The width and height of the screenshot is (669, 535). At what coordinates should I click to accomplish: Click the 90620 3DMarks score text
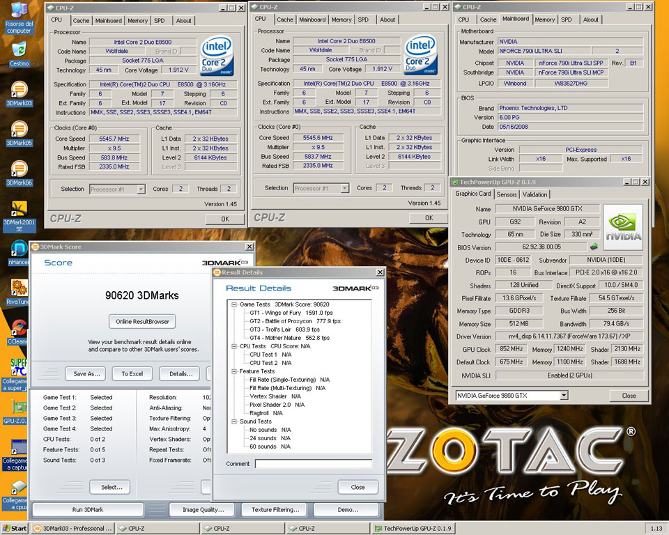click(142, 295)
